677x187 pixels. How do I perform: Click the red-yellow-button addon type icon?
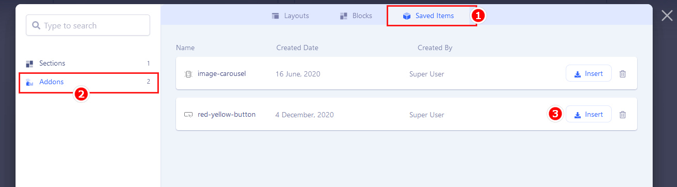click(x=188, y=115)
